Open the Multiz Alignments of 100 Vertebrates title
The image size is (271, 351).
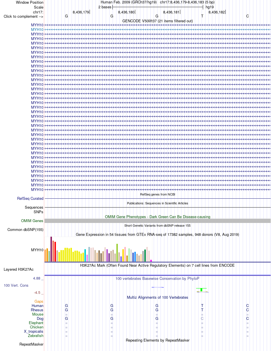(x=157, y=297)
